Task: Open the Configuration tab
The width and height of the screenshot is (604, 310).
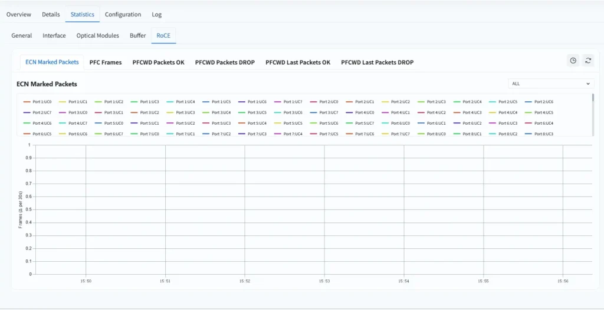Action: point(123,14)
